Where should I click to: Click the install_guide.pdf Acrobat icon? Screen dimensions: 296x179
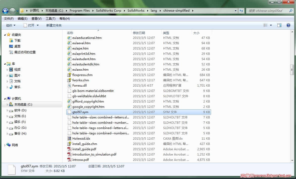pos(69,149)
